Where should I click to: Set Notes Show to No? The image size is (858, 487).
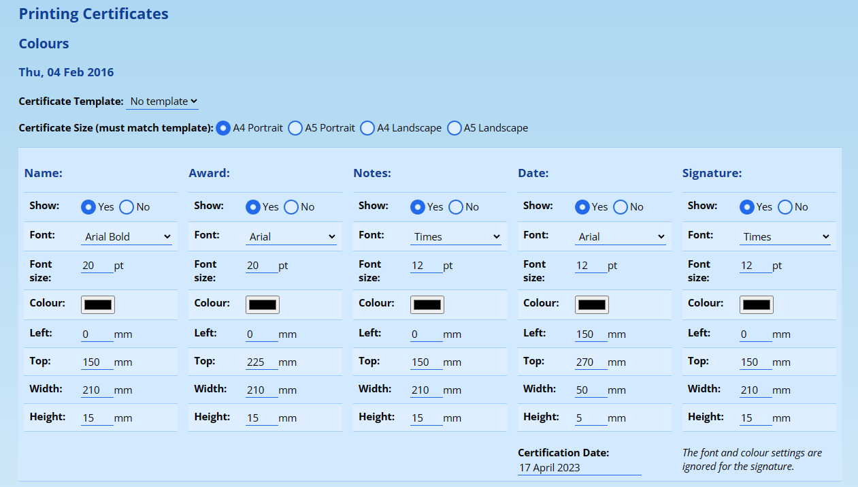point(456,207)
